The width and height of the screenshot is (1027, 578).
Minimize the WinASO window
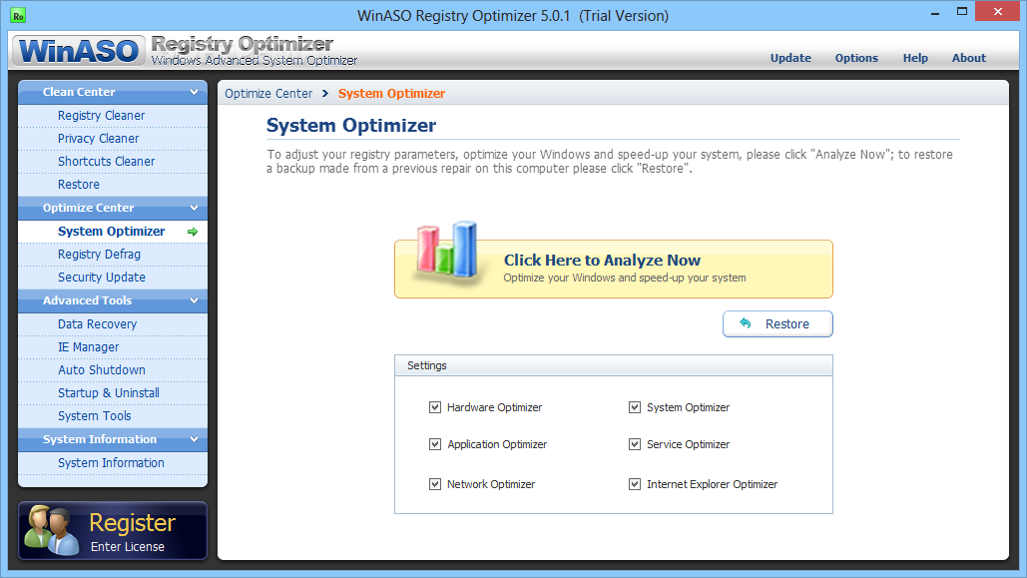(x=934, y=12)
